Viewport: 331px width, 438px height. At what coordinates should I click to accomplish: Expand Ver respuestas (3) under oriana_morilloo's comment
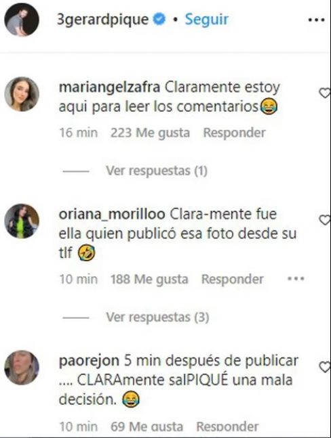(x=157, y=317)
